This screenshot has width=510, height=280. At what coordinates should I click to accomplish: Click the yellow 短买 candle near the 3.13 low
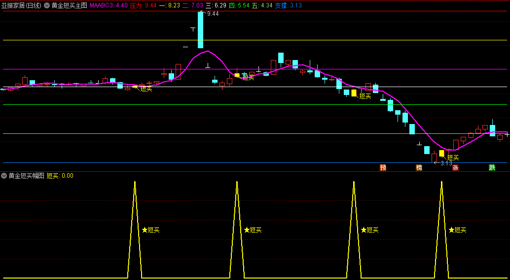[x=442, y=153]
